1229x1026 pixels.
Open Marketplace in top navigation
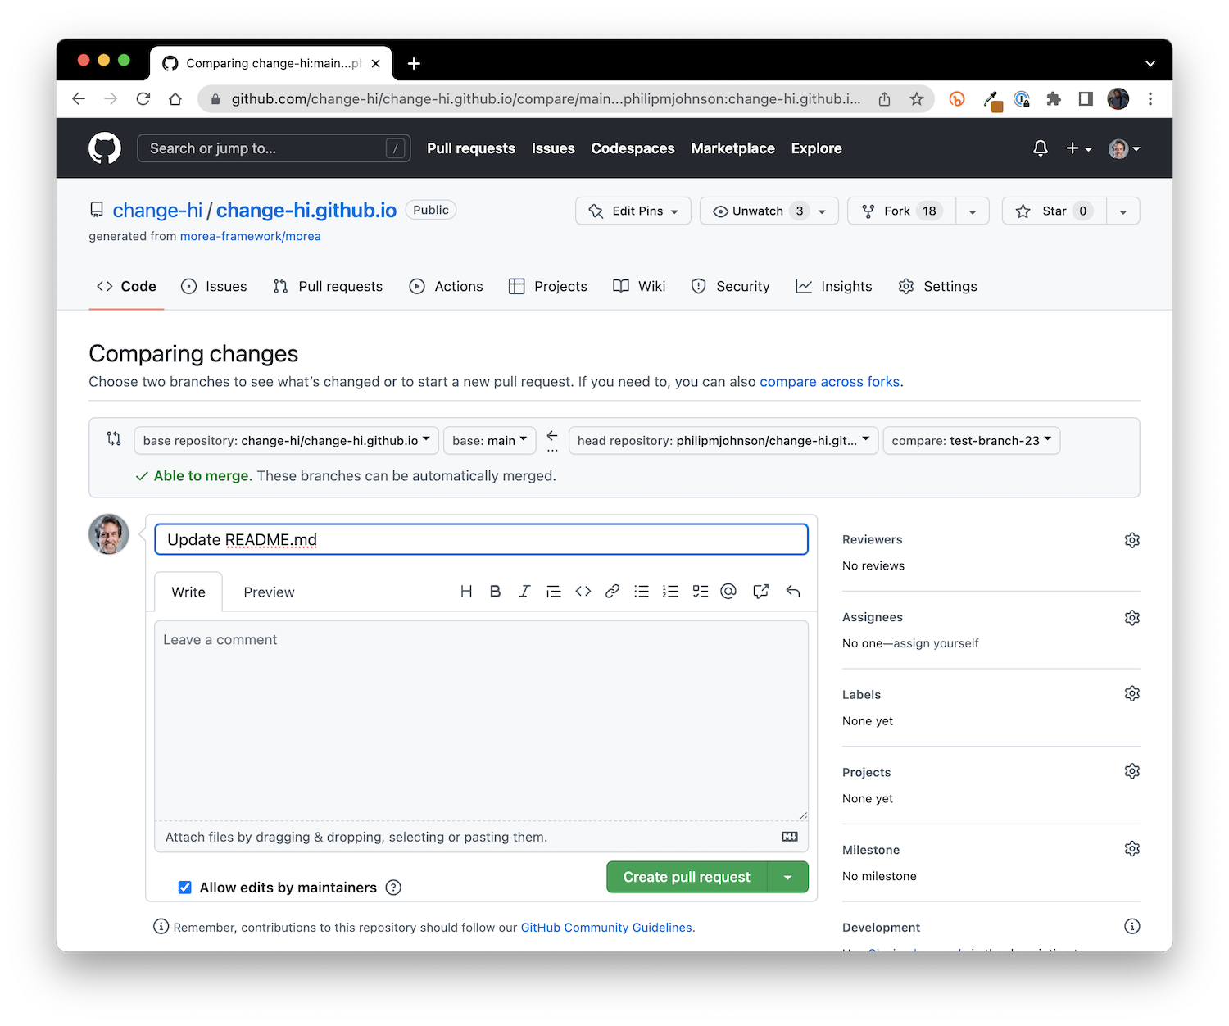click(732, 148)
